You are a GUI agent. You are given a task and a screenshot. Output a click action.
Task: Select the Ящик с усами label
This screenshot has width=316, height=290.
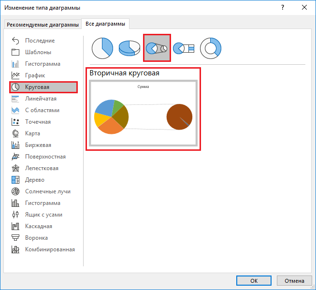click(43, 215)
